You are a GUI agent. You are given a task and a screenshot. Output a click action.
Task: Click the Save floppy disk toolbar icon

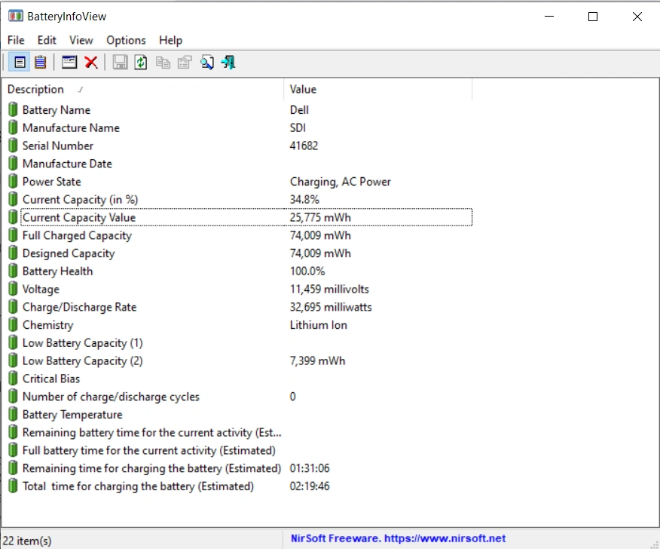pos(120,63)
